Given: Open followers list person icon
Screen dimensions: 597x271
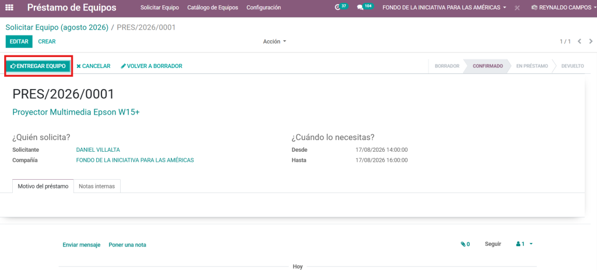Looking at the screenshot, I should coord(524,244).
